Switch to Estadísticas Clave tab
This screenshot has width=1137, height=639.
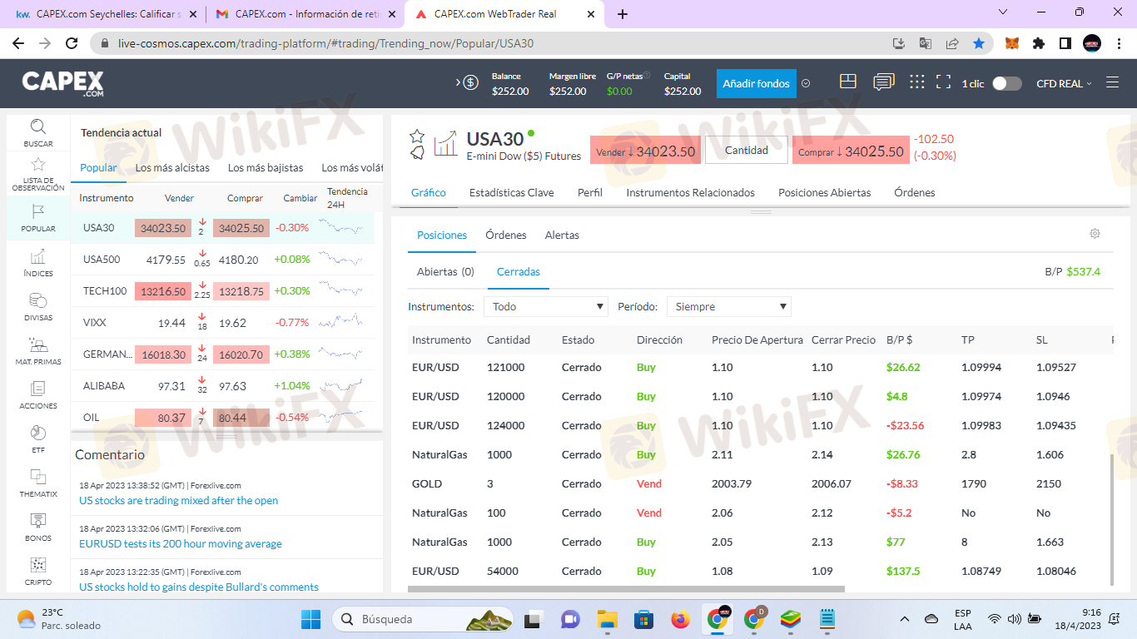[x=511, y=192]
